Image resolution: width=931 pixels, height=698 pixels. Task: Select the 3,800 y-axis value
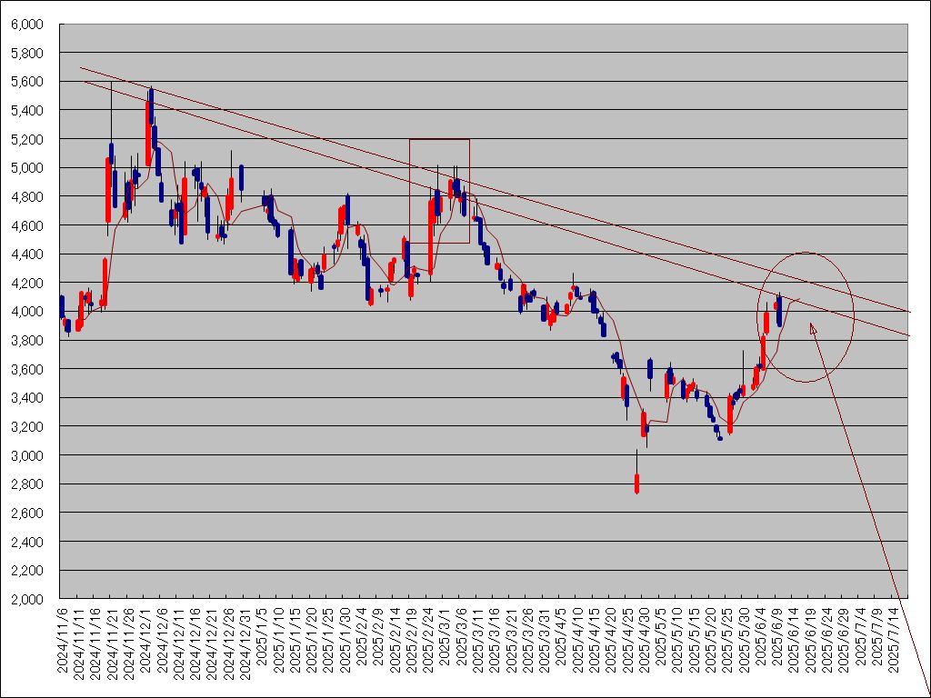pyautogui.click(x=27, y=340)
